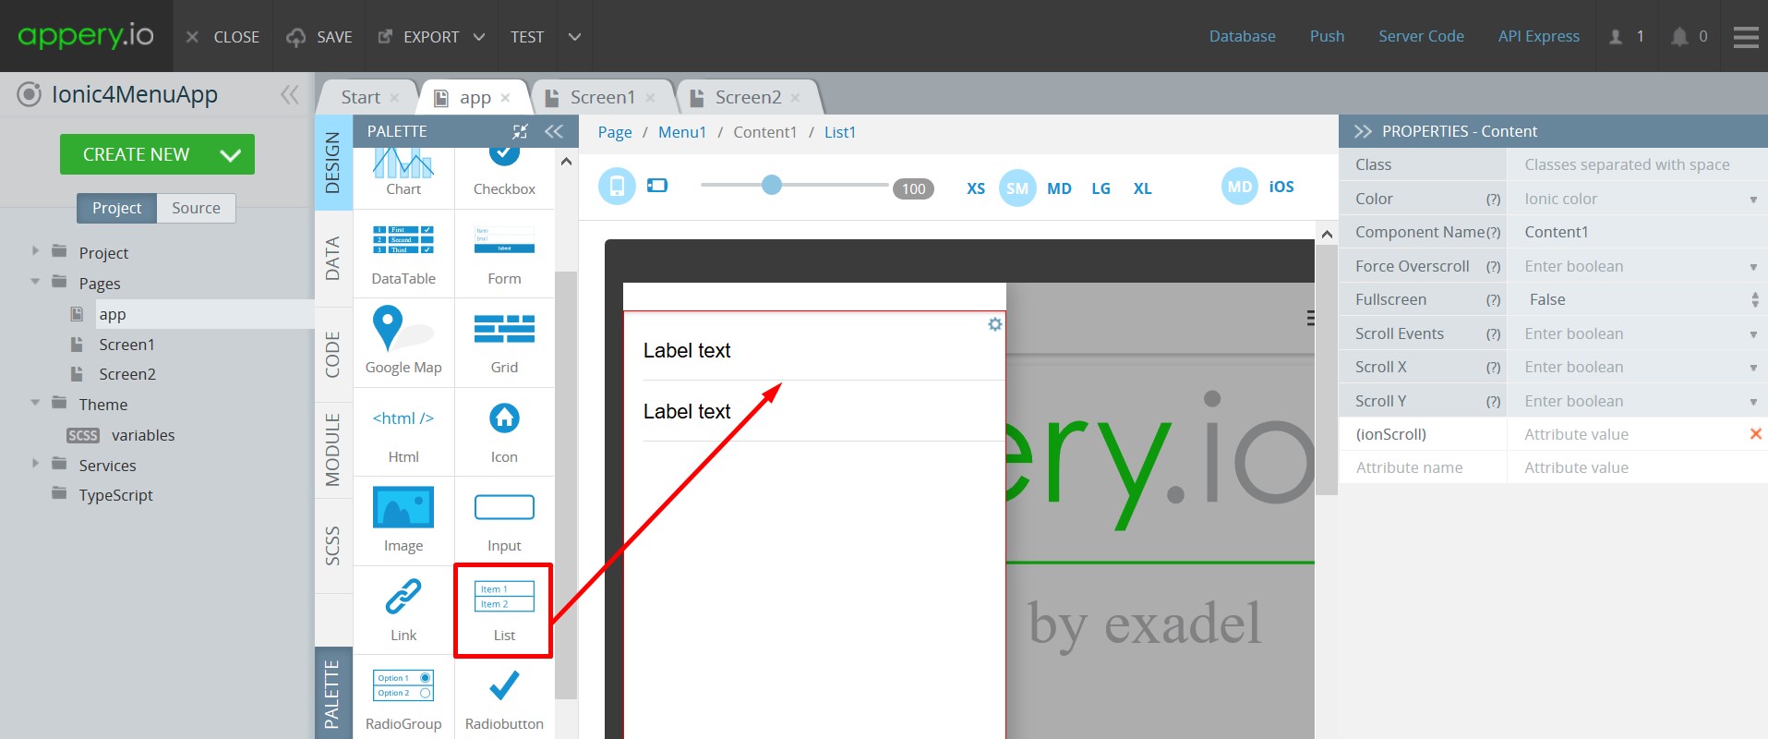1768x739 pixels.
Task: Select the Icon component
Action: [504, 431]
